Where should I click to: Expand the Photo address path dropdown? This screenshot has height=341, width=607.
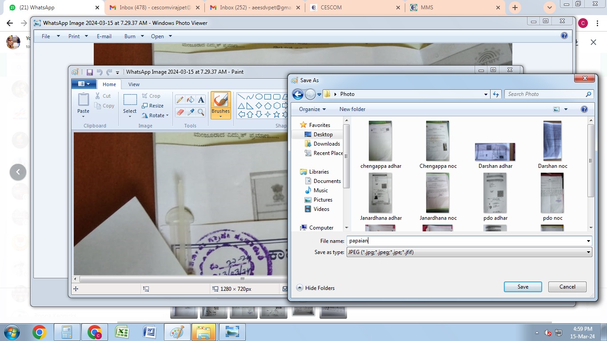[486, 94]
